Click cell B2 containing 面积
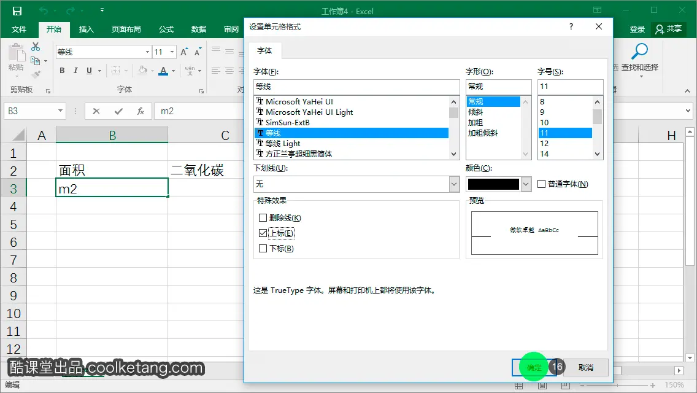 112,170
